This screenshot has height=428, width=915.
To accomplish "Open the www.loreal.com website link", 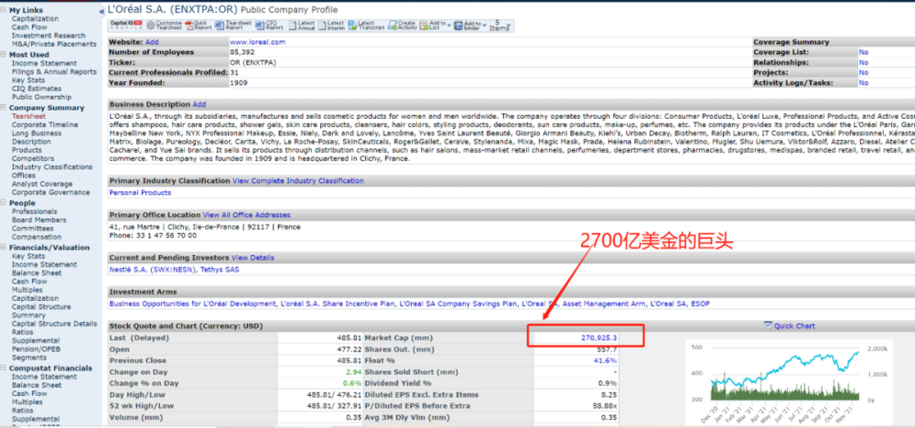I will tap(257, 42).
